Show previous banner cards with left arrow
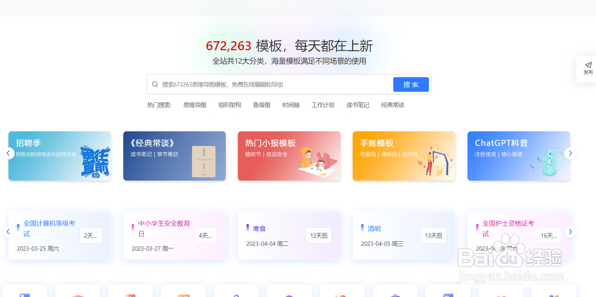596x297 pixels. [x=8, y=153]
